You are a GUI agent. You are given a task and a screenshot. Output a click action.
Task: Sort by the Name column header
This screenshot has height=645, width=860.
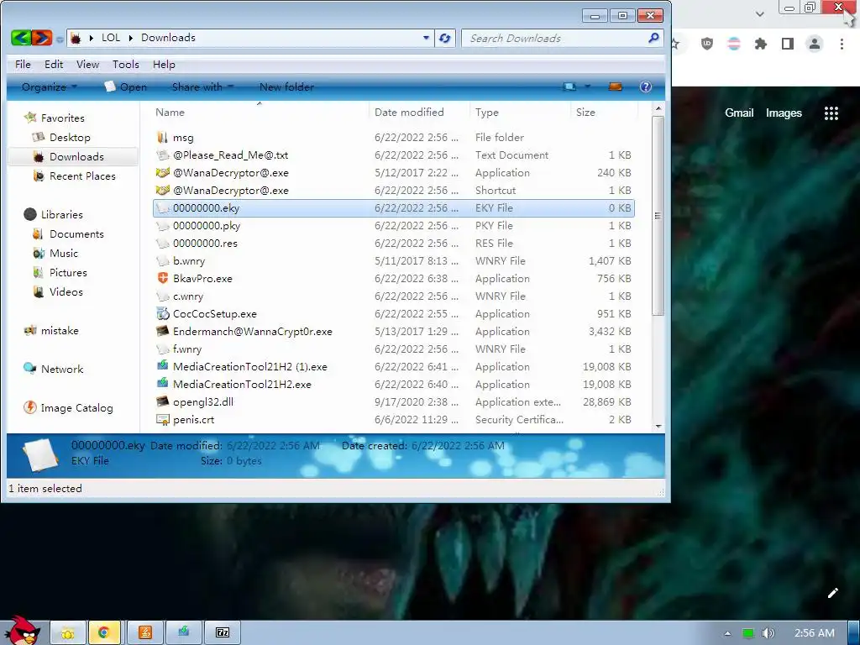coord(259,112)
